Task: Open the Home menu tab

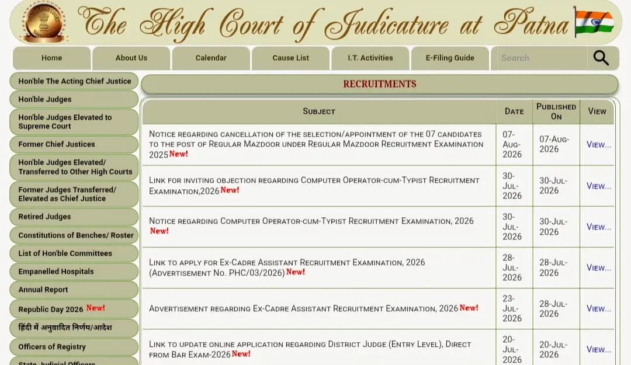Action: coord(51,58)
